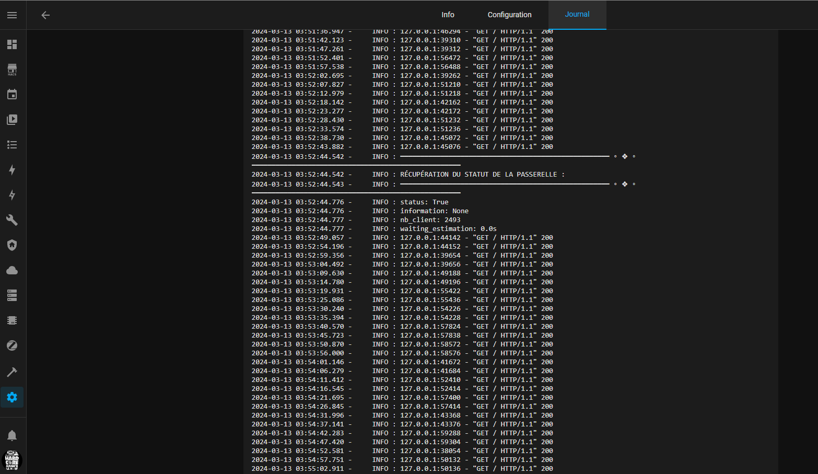Open the chip icon in sidebar
Image resolution: width=818 pixels, height=474 pixels.
(x=12, y=320)
